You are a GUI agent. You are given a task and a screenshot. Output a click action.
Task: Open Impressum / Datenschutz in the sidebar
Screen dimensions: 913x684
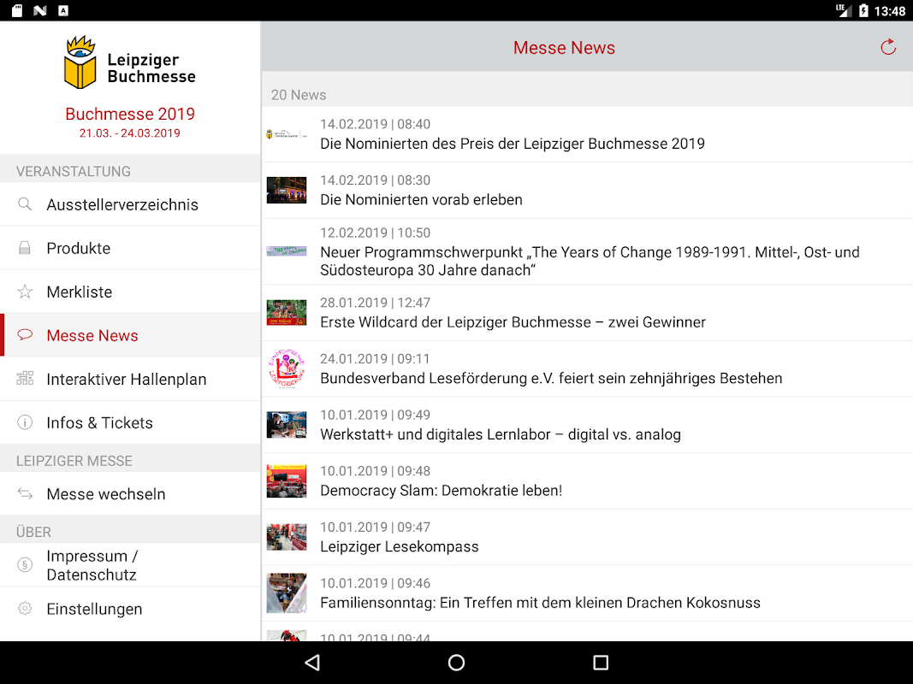click(x=130, y=565)
